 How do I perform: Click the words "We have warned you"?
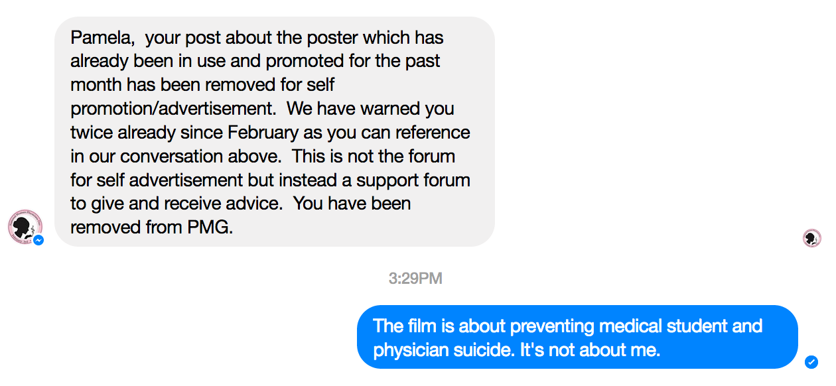(370, 109)
